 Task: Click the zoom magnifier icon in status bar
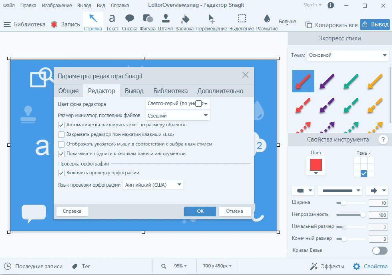pos(164,266)
